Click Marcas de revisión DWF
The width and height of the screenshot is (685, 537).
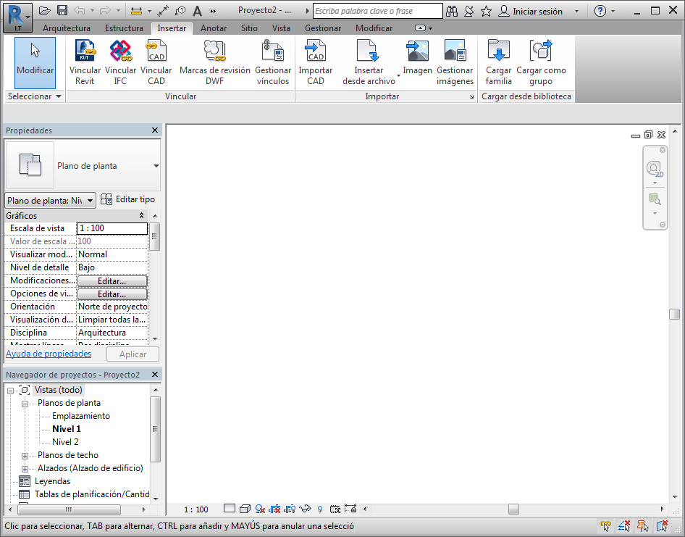coord(214,62)
